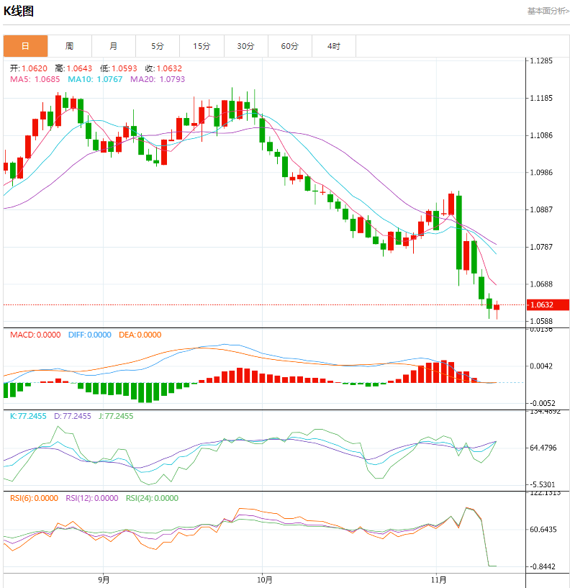
Task: Click the MA10: 1.0767 label
Action: coord(95,79)
